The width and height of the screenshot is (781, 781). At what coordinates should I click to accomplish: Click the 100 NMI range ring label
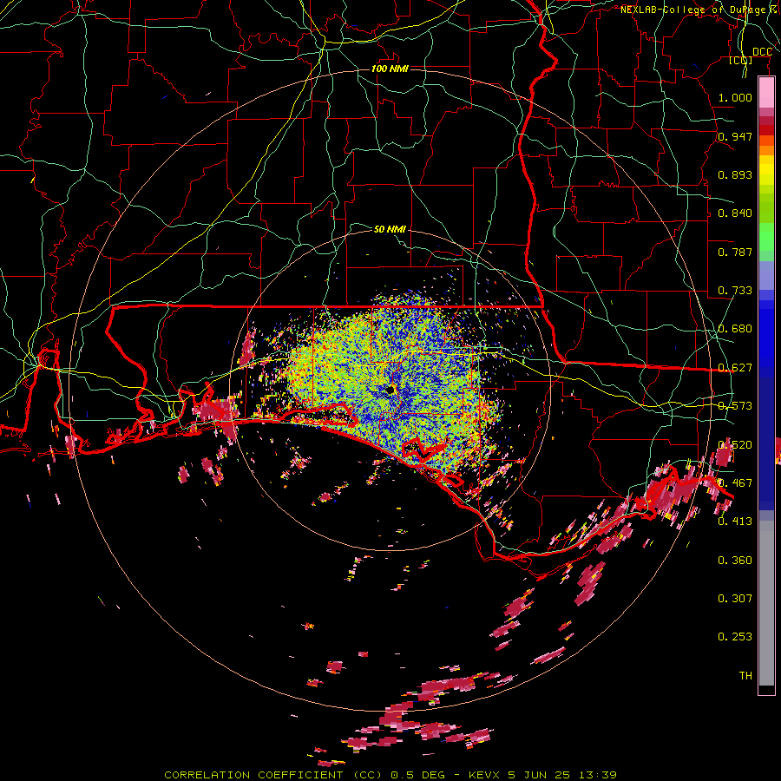(x=390, y=69)
